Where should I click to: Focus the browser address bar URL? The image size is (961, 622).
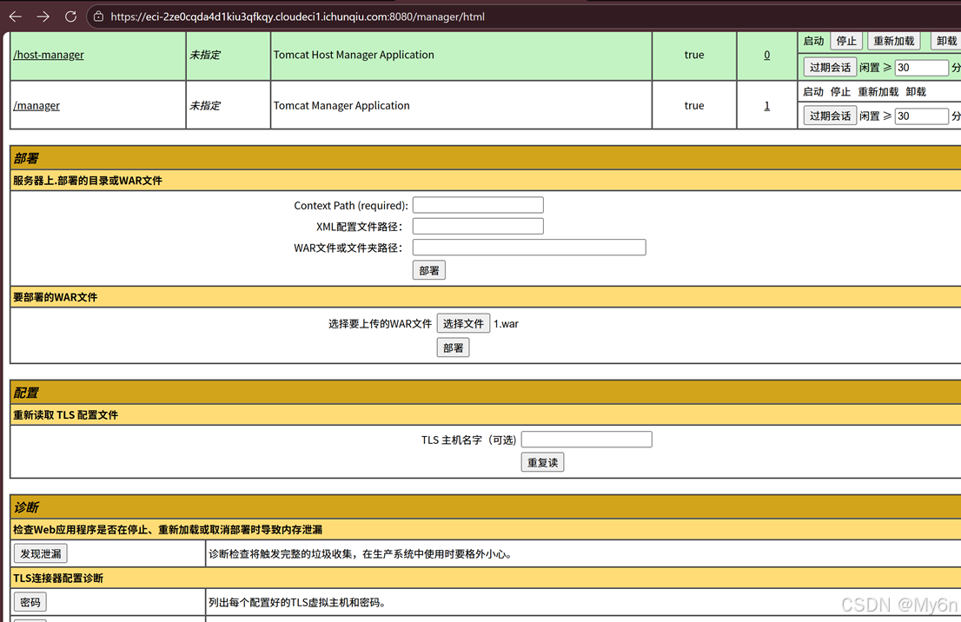point(297,17)
